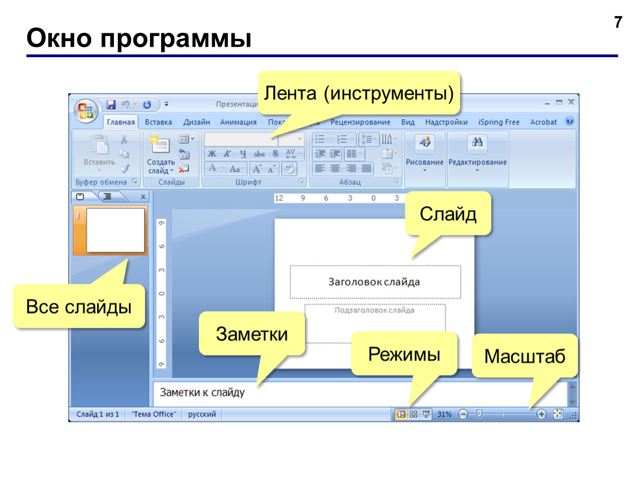Save the presentation via quick access toolbar

111,104
